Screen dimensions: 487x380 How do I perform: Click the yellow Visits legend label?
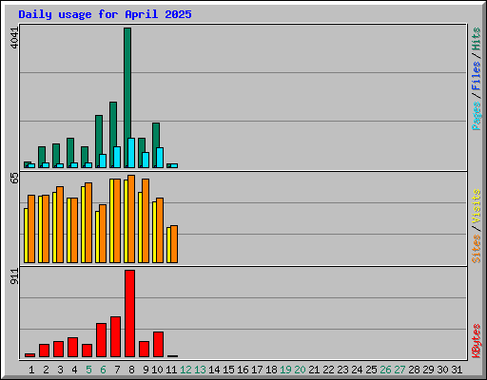[x=477, y=206]
